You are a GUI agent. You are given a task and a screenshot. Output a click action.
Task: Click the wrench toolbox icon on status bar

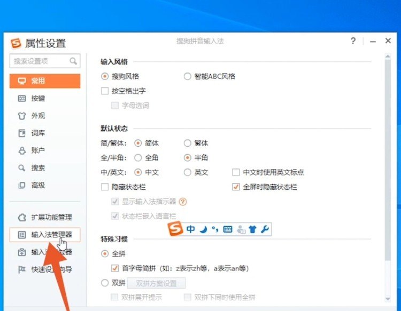pos(265,229)
